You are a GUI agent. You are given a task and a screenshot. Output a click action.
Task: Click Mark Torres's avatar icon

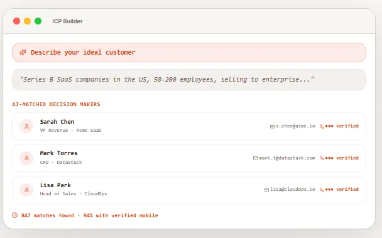pyautogui.click(x=26, y=158)
